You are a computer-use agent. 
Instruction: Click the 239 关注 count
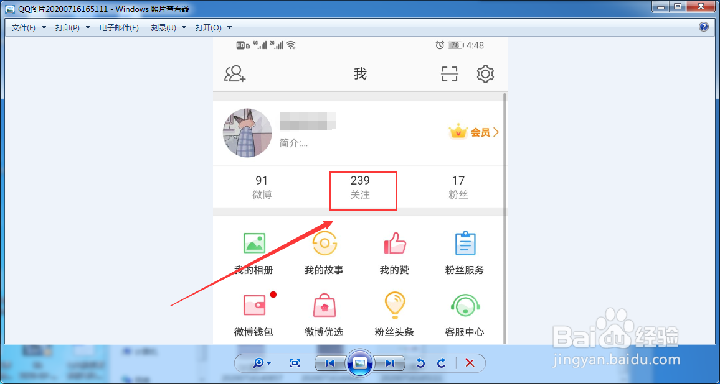point(360,188)
